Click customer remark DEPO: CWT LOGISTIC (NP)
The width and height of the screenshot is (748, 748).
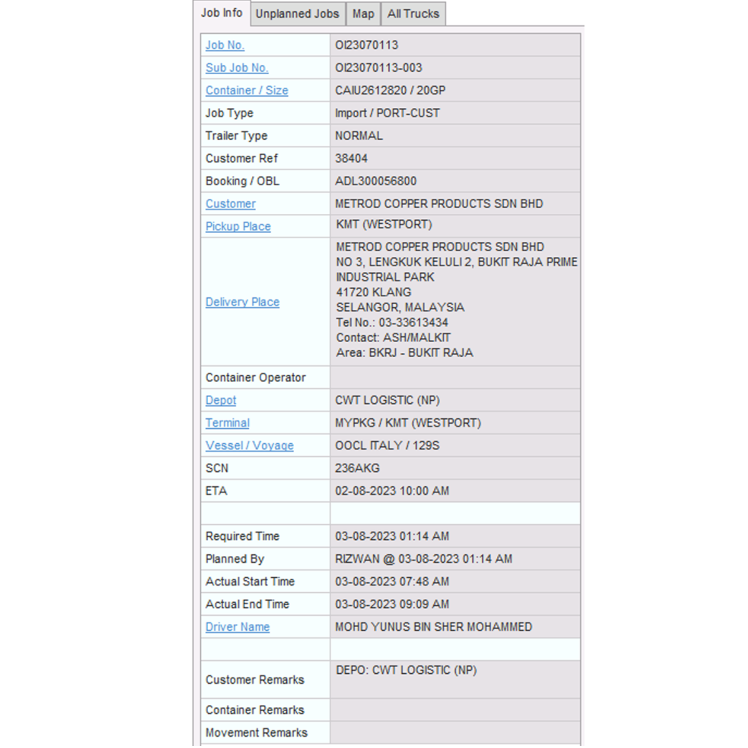[x=406, y=670]
